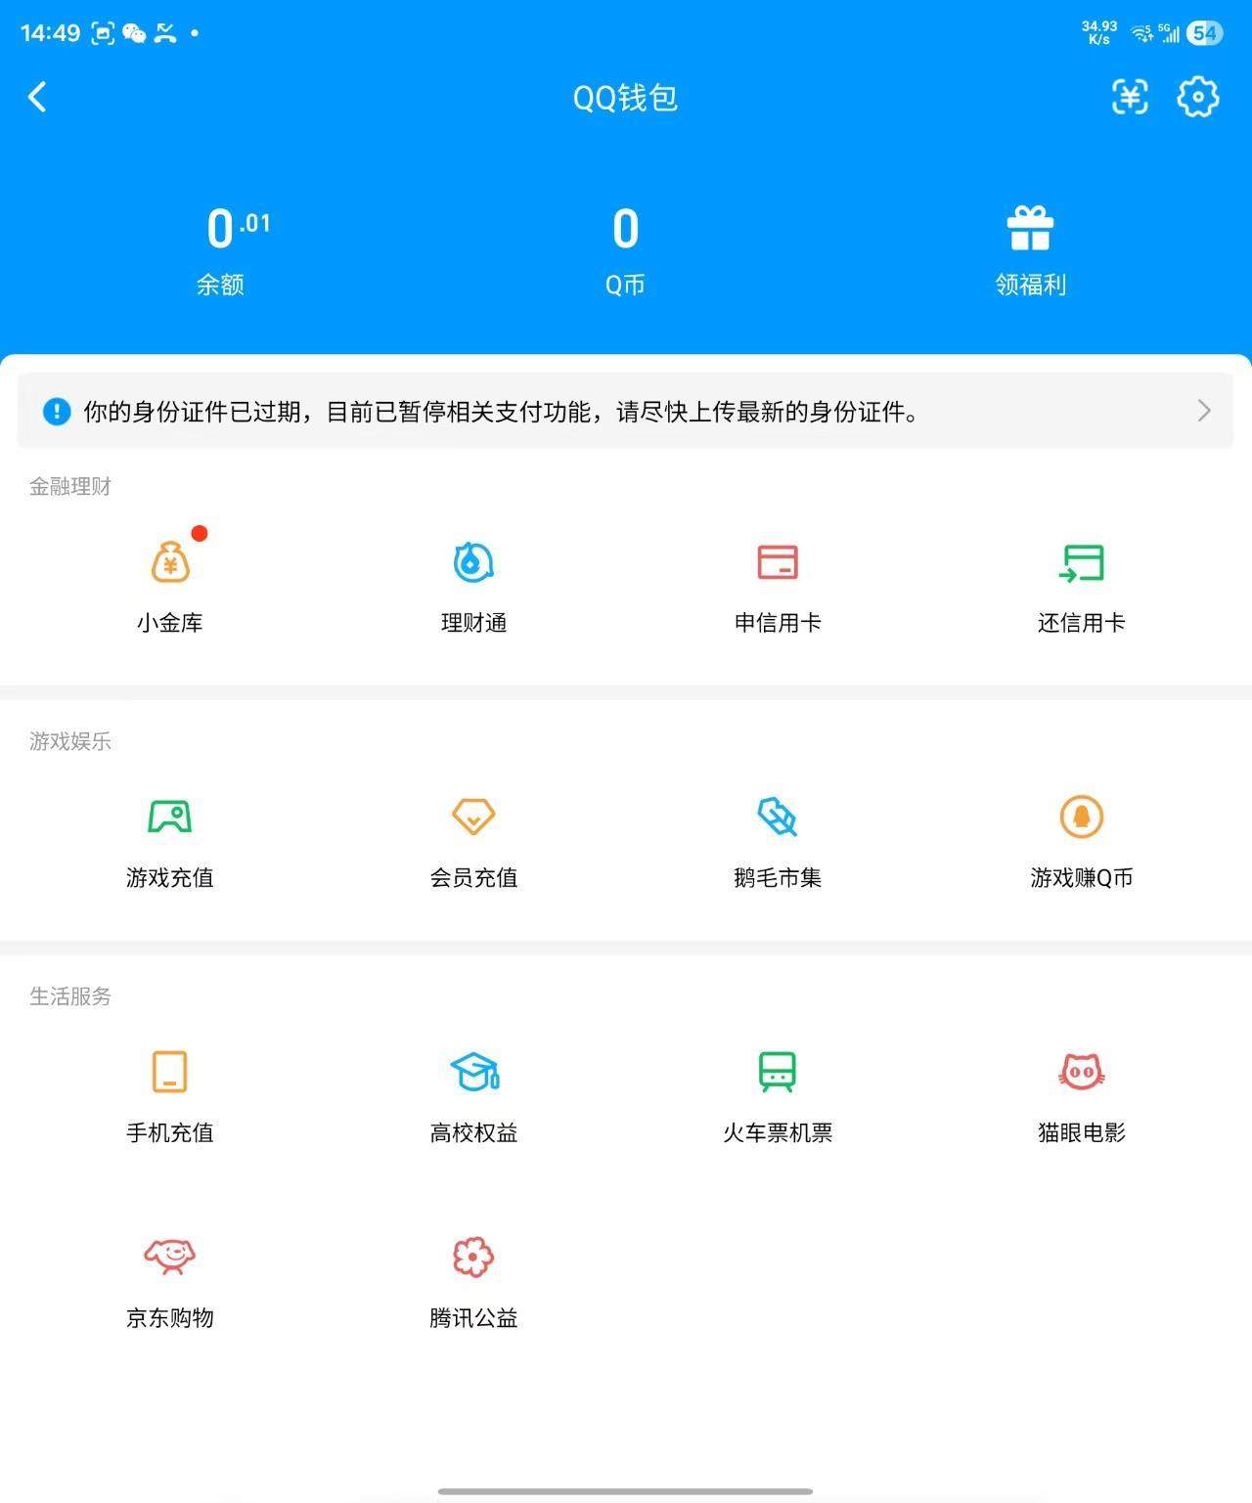Image resolution: width=1252 pixels, height=1503 pixels.
Task: Open 京东购物 JD shopping
Action: [170, 1279]
